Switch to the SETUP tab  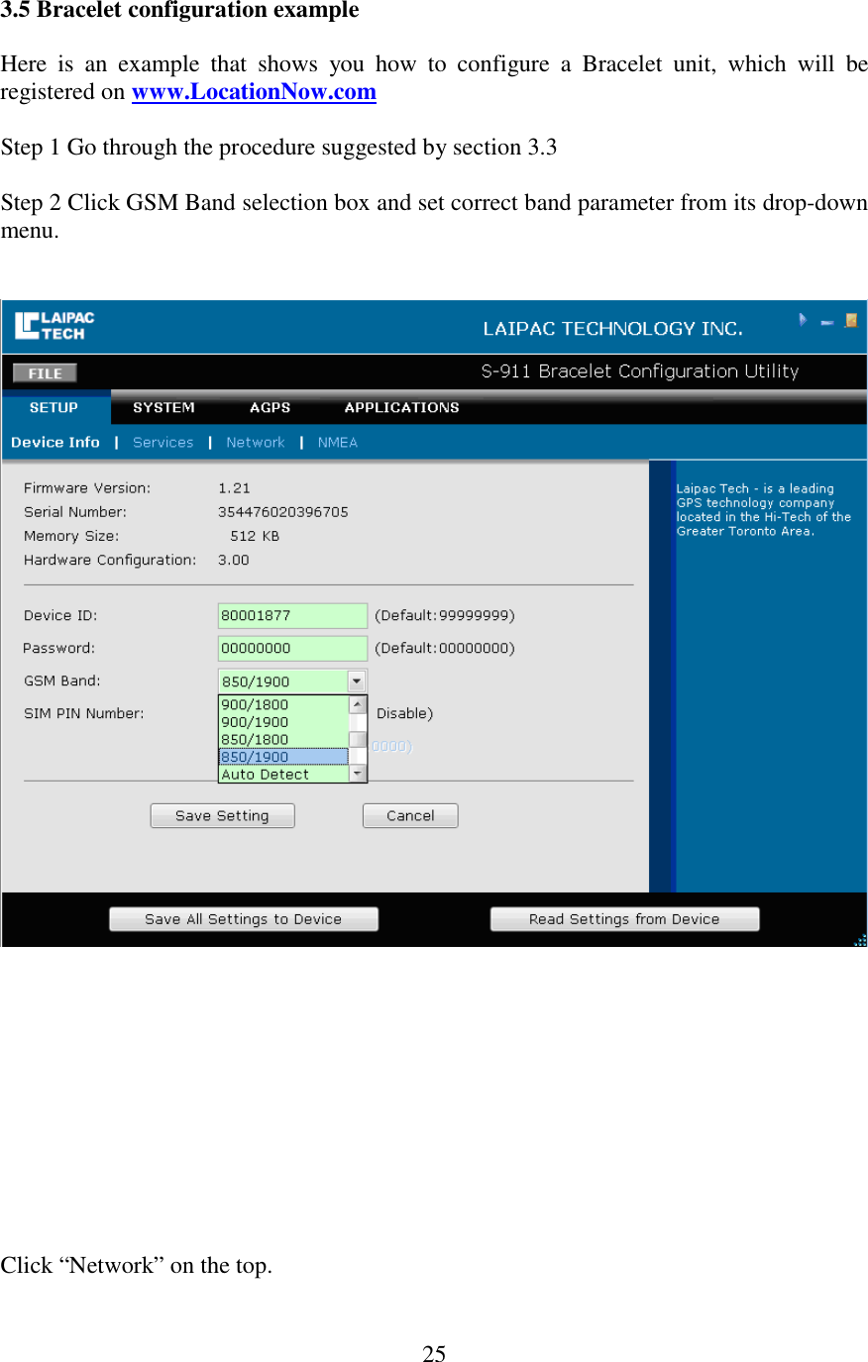click(54, 407)
